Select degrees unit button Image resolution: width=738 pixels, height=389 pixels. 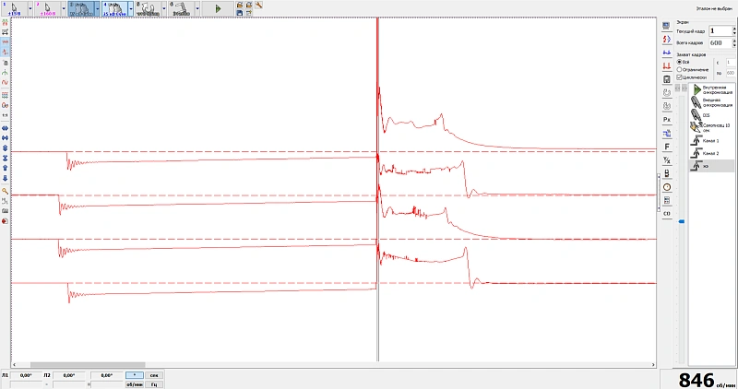coord(135,375)
